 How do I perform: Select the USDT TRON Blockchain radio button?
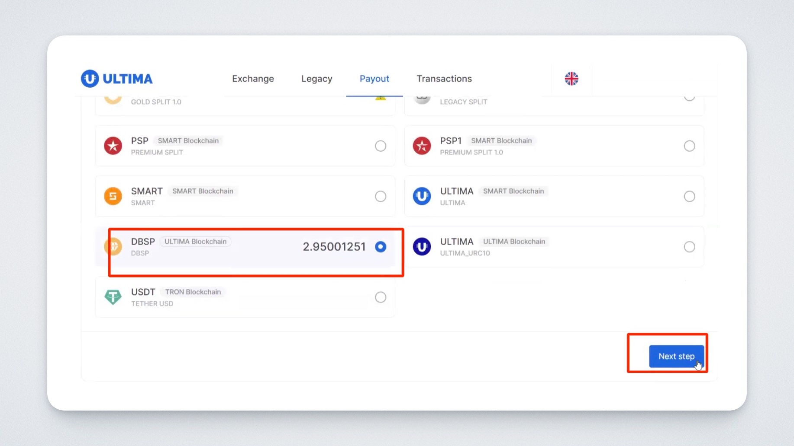[381, 297]
